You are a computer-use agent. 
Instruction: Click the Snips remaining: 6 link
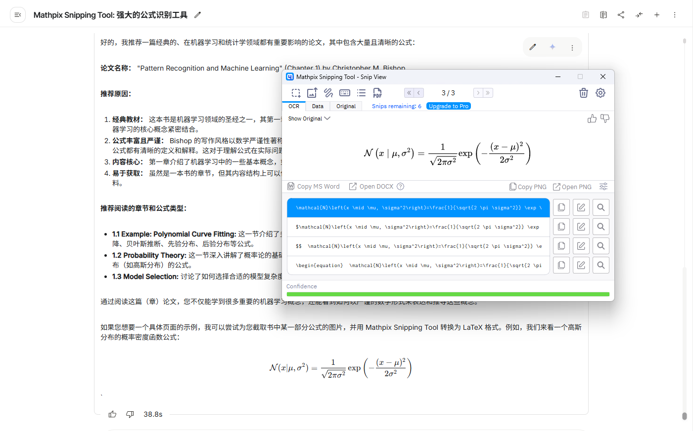click(397, 106)
